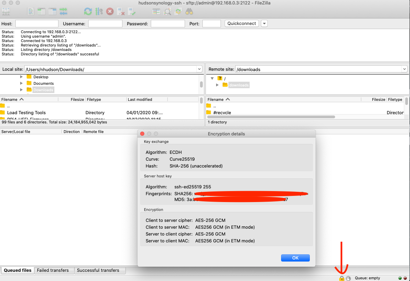Toggle synchronized browsing
The width and height of the screenshot is (410, 281).
(x=178, y=12)
